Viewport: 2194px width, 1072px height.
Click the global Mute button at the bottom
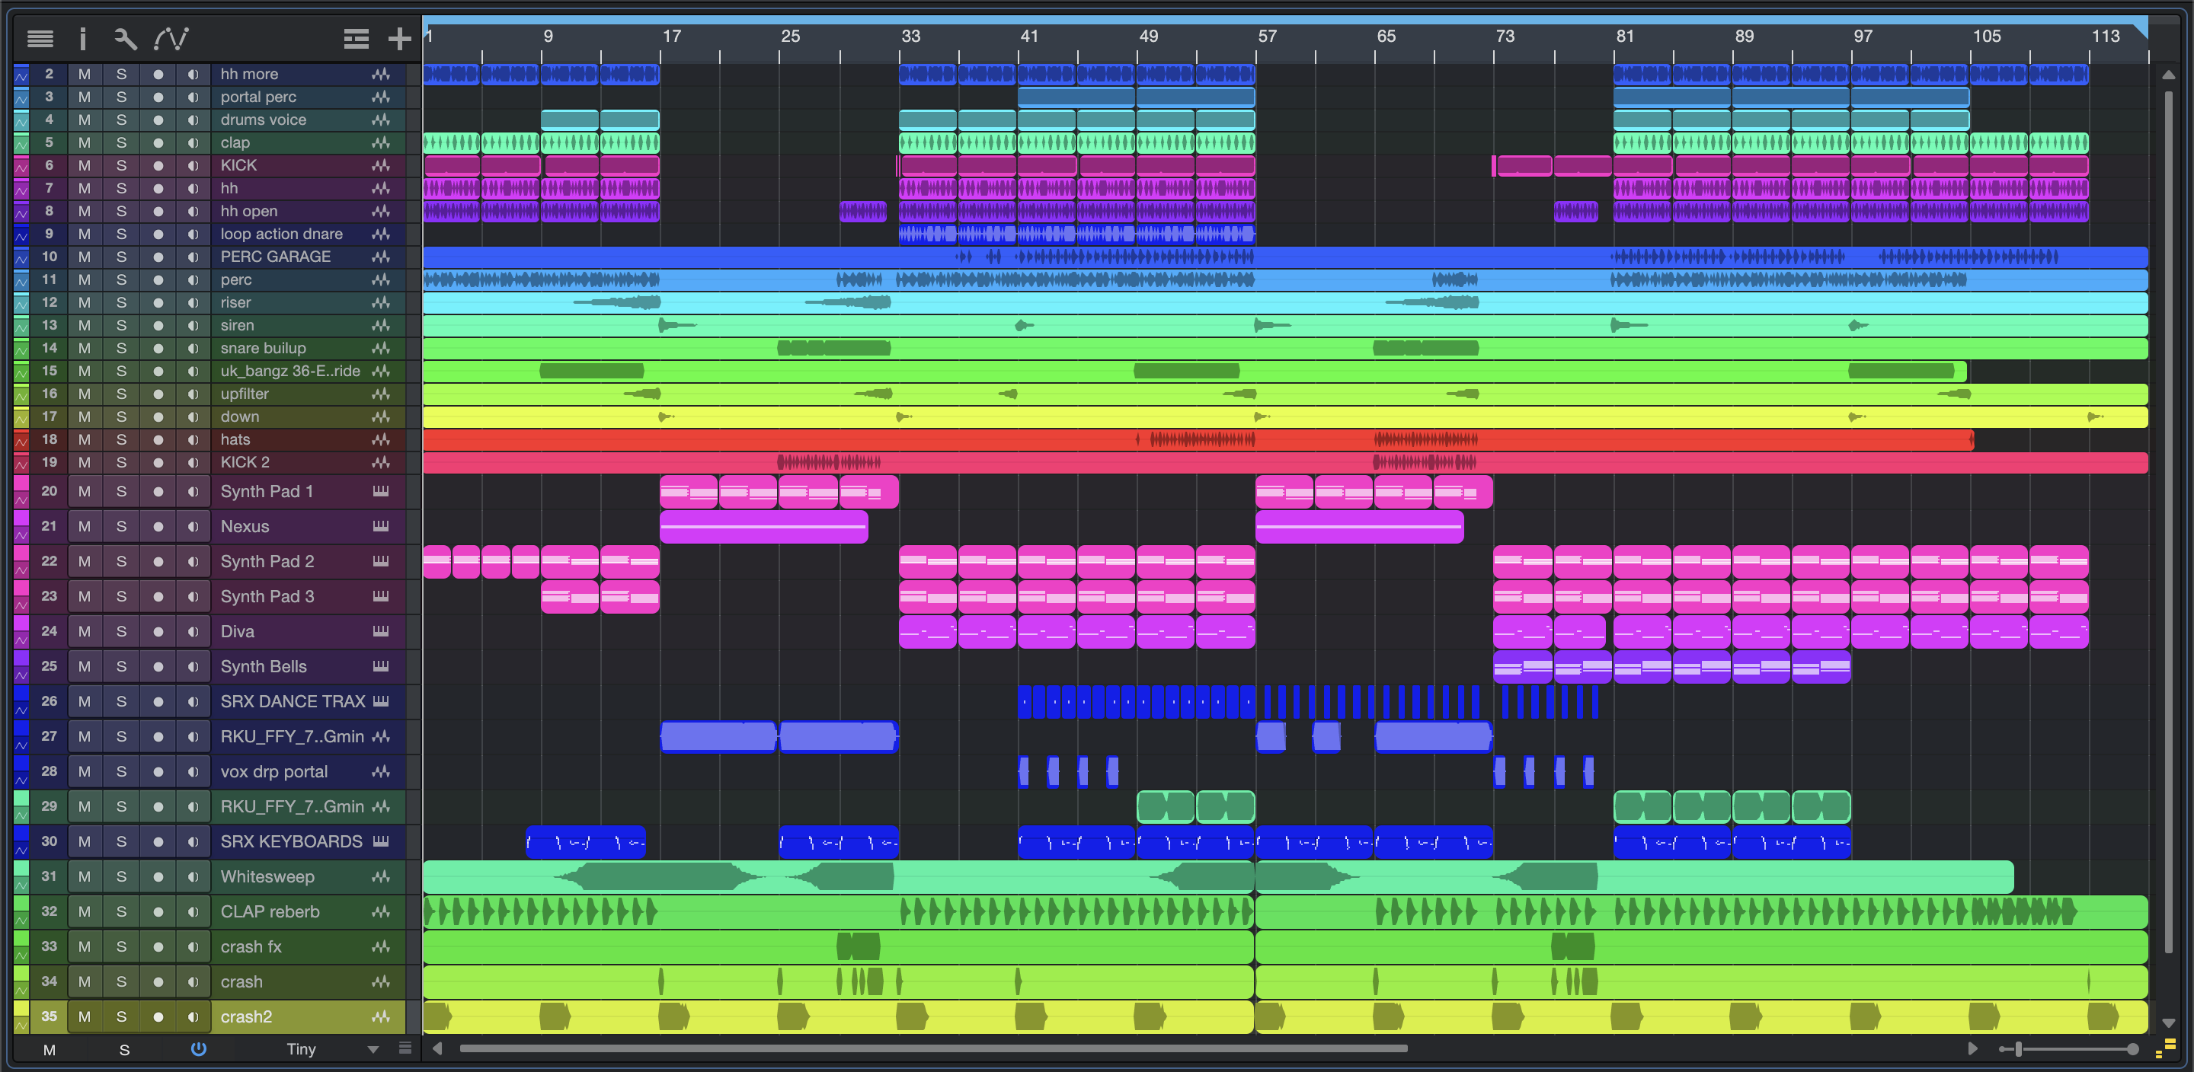tap(50, 1050)
